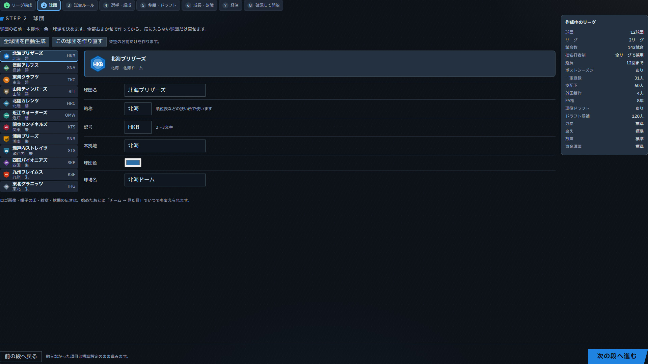Click the 東北グラニッツ team logo icon

6,186
